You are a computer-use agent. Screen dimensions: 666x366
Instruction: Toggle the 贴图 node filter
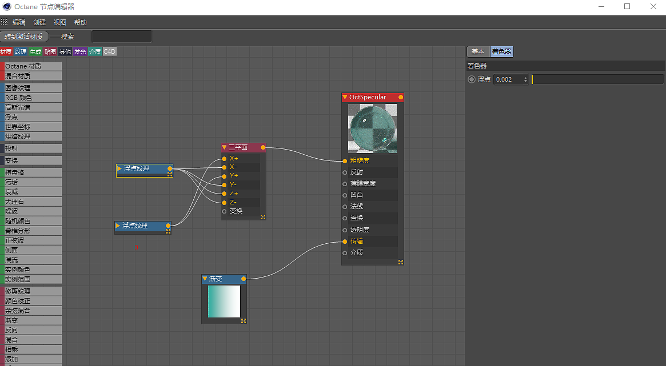click(50, 52)
